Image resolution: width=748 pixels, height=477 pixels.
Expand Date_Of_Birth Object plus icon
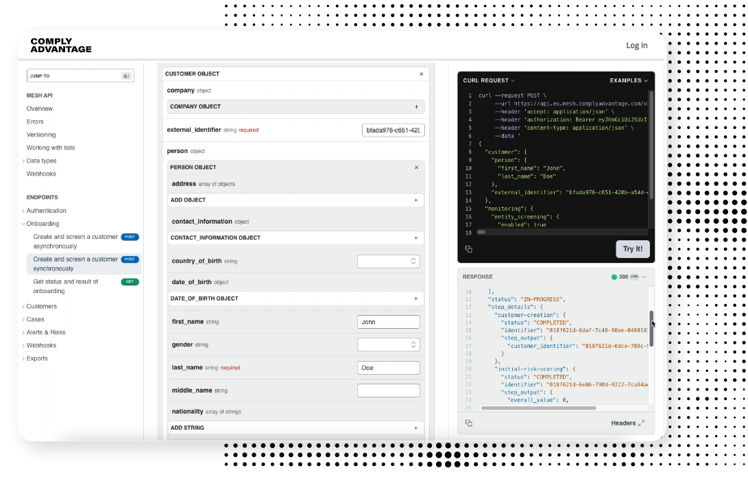(x=416, y=299)
